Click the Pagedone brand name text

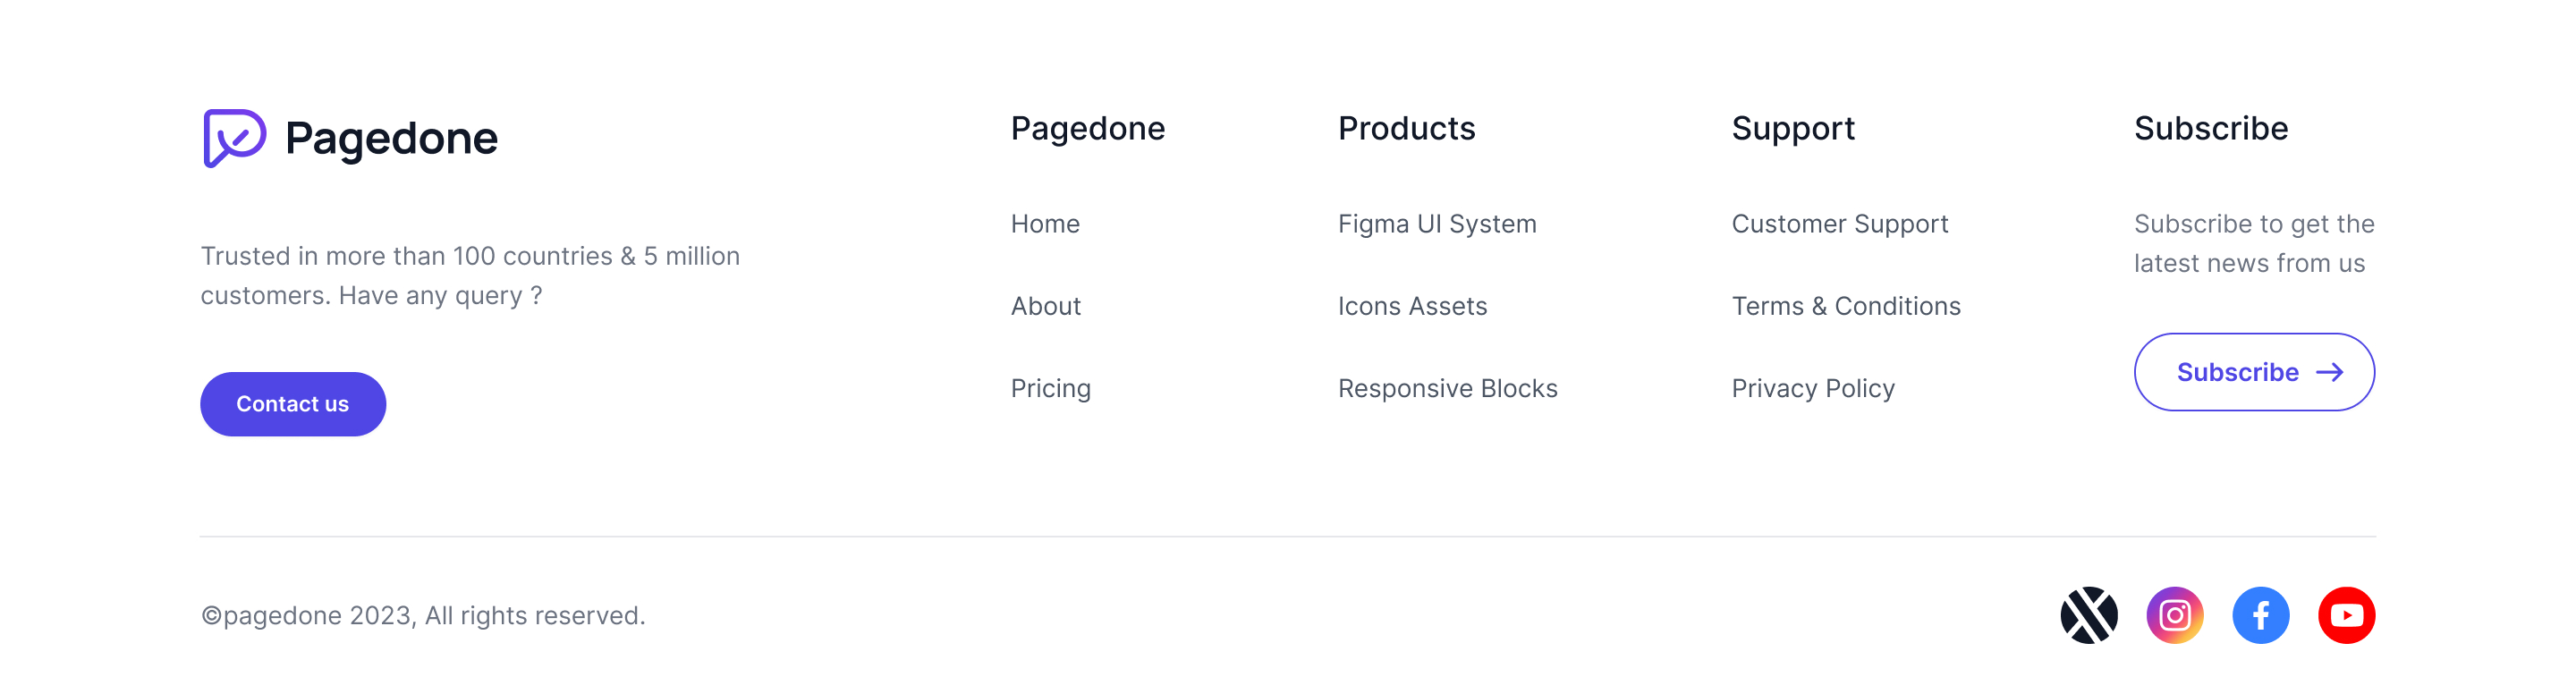click(391, 138)
